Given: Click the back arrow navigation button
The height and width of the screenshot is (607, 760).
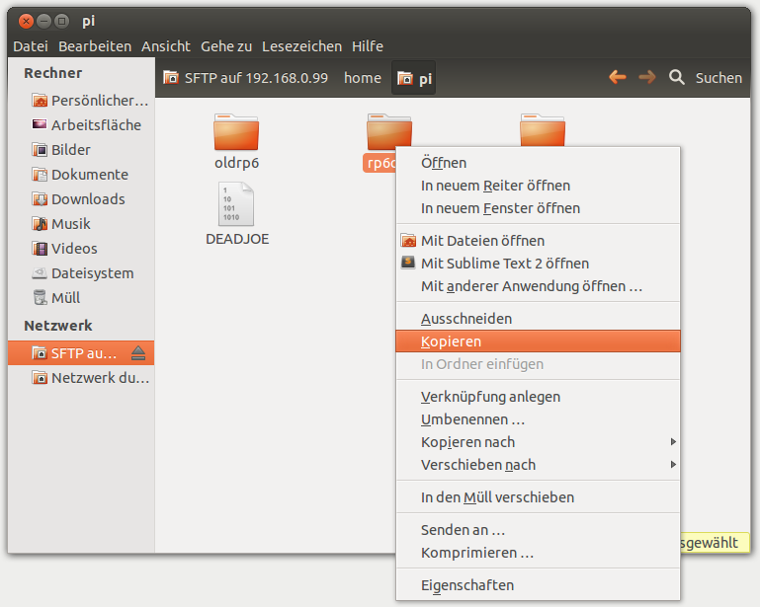Looking at the screenshot, I should click(618, 77).
